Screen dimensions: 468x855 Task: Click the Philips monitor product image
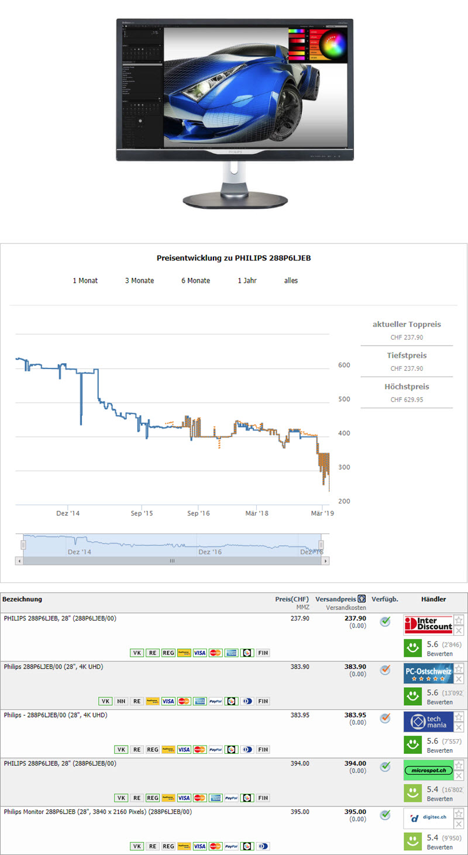point(235,112)
